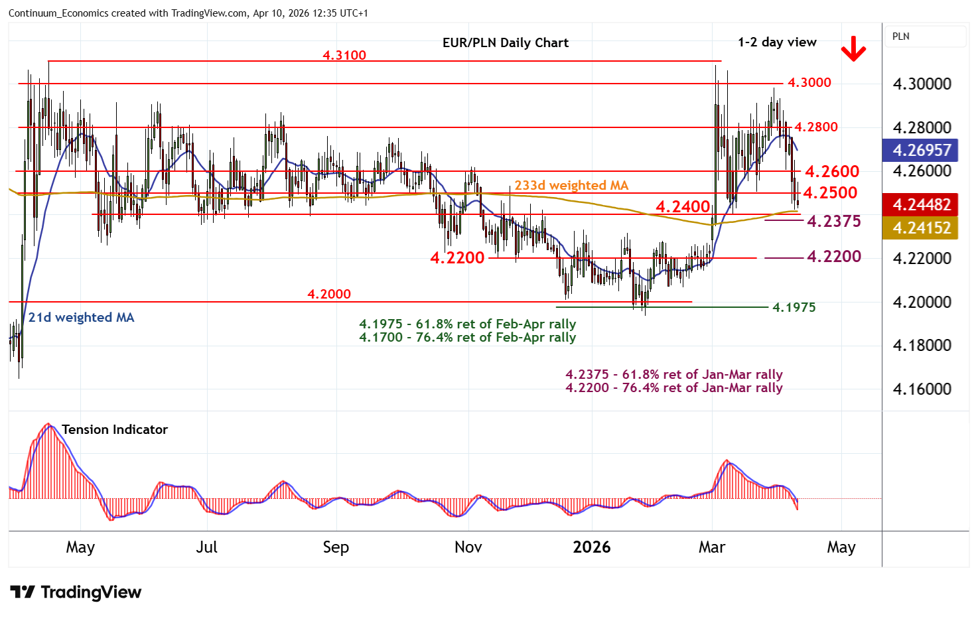Click the red downward trend arrow
This screenshot has width=978, height=617.
pyautogui.click(x=853, y=50)
